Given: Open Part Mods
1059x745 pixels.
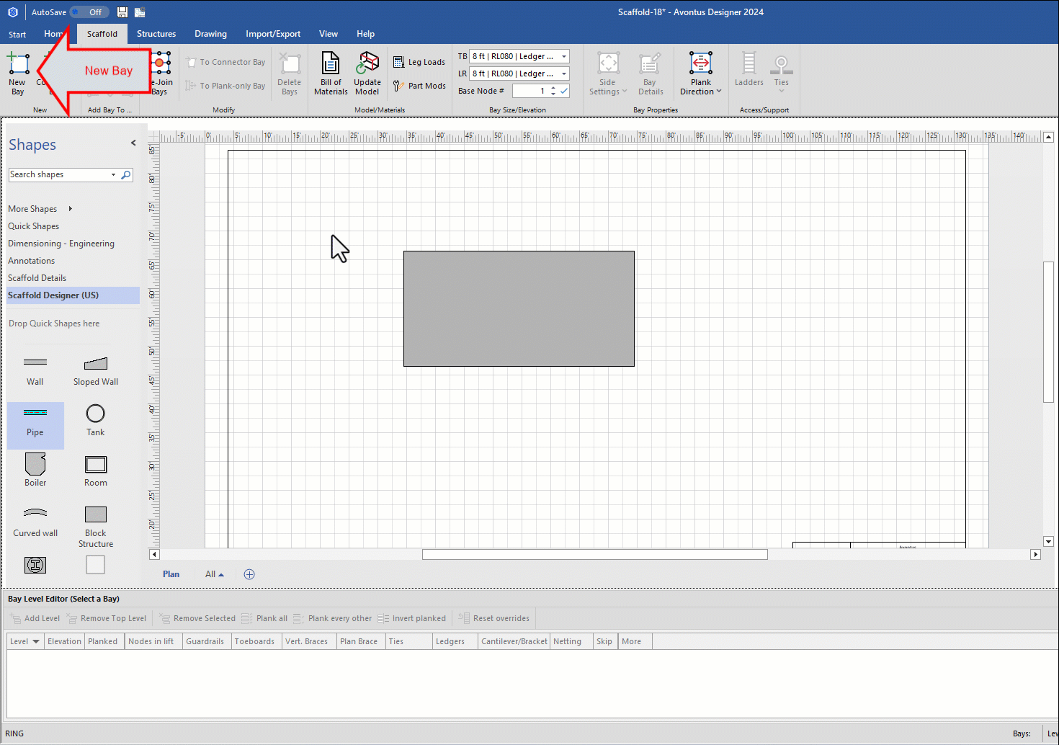Looking at the screenshot, I should 419,86.
